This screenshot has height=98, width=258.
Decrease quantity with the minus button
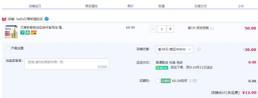coord(153,29)
